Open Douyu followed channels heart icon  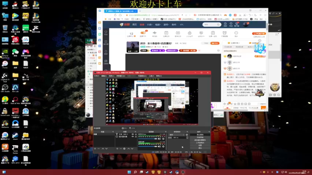231,24
